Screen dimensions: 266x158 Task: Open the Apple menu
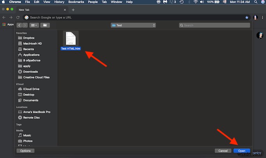[x=4, y=2]
